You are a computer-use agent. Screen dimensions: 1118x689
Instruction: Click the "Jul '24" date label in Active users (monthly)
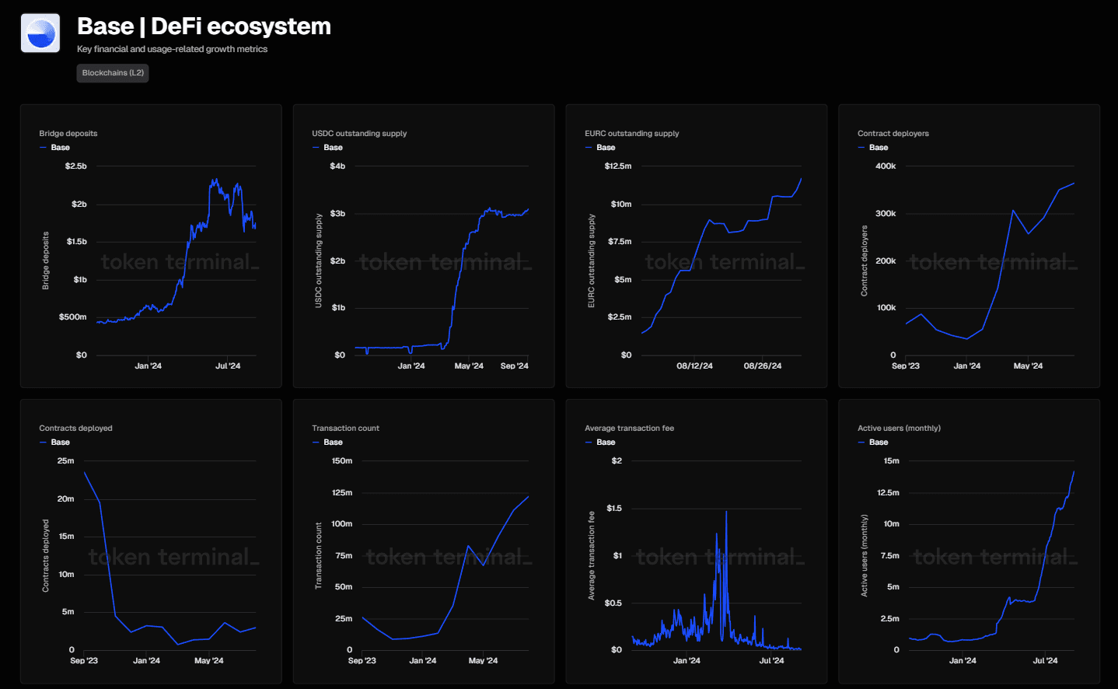[x=1045, y=661]
